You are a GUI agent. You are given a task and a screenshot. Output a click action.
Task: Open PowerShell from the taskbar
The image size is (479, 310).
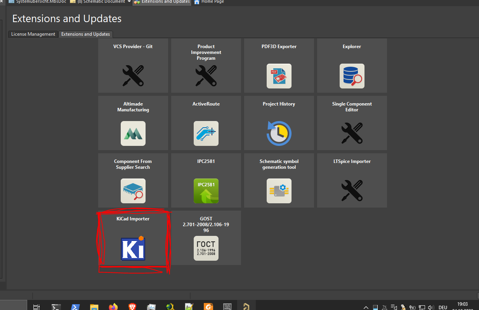pyautogui.click(x=75, y=307)
